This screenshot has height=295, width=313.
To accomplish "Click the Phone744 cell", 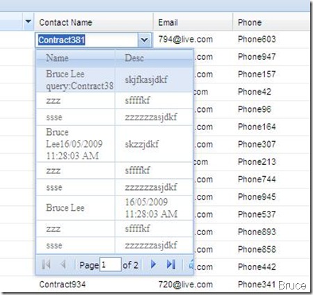I will point(271,180).
